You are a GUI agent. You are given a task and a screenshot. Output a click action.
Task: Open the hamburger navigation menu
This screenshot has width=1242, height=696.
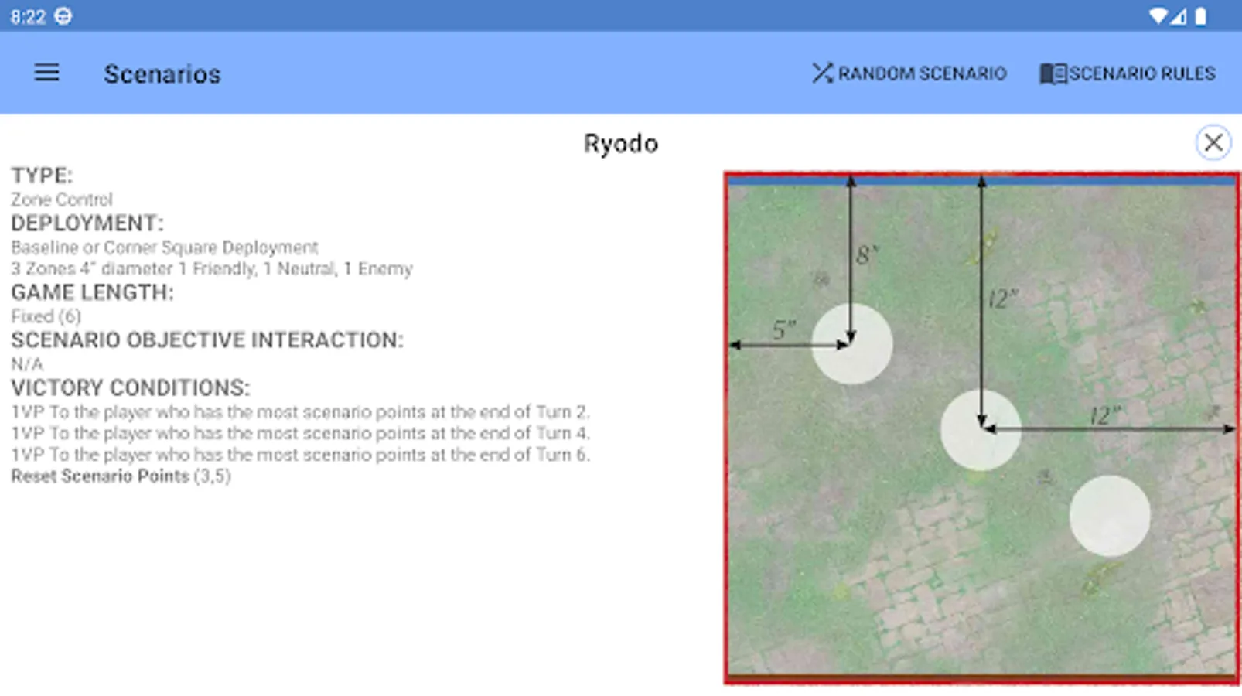[46, 73]
